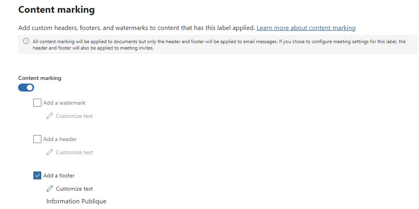Click the Content marking label above the toggle
The width and height of the screenshot is (419, 209).
[40, 78]
